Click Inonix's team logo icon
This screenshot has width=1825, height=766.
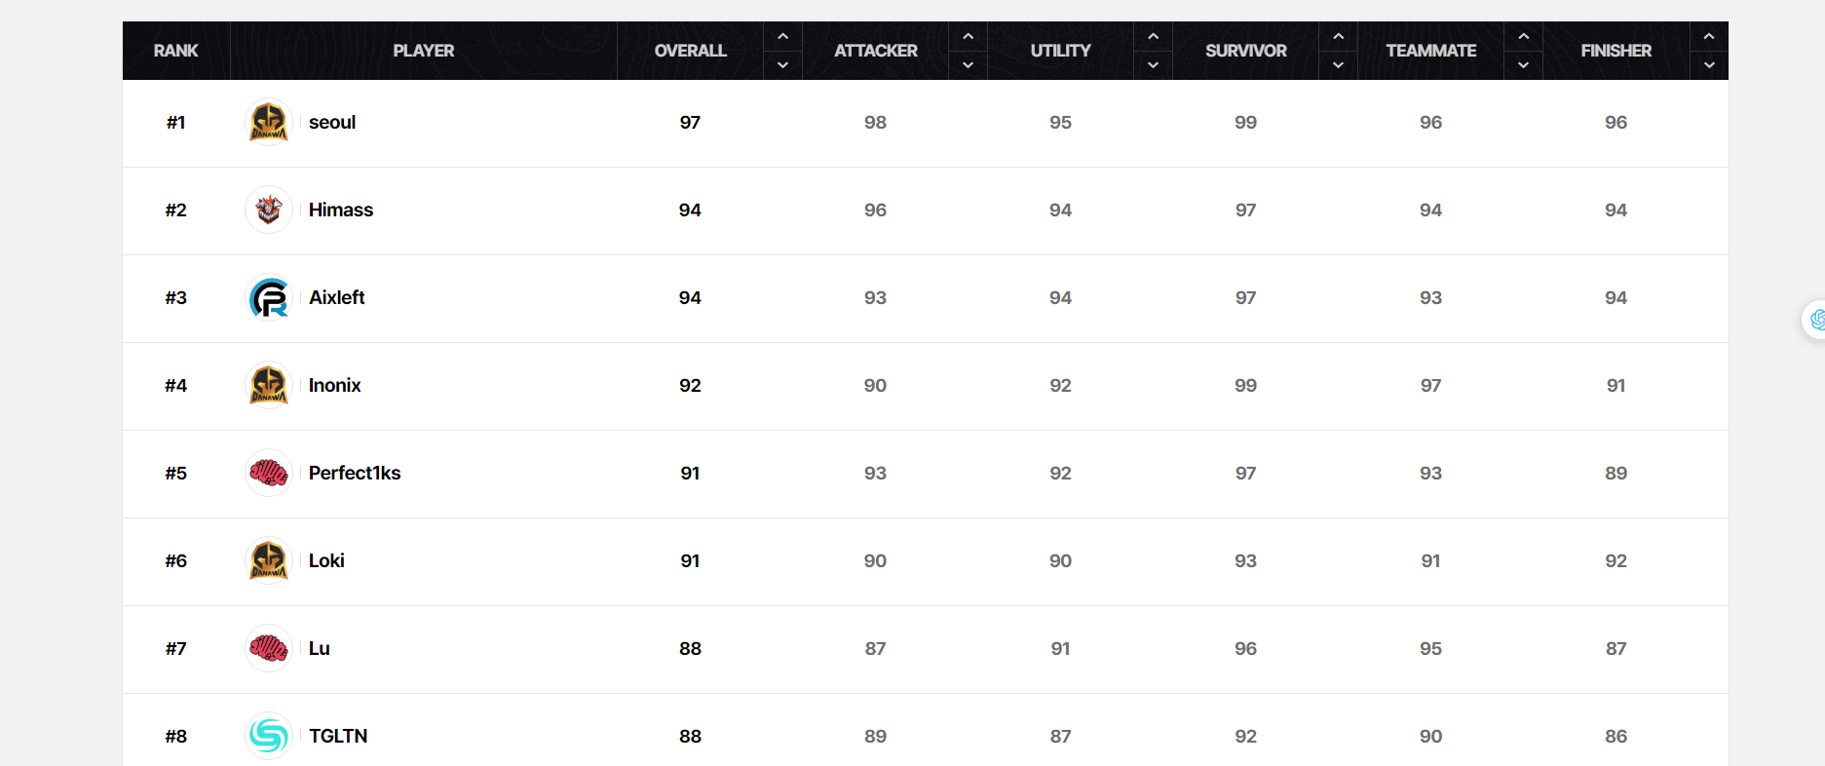(269, 386)
